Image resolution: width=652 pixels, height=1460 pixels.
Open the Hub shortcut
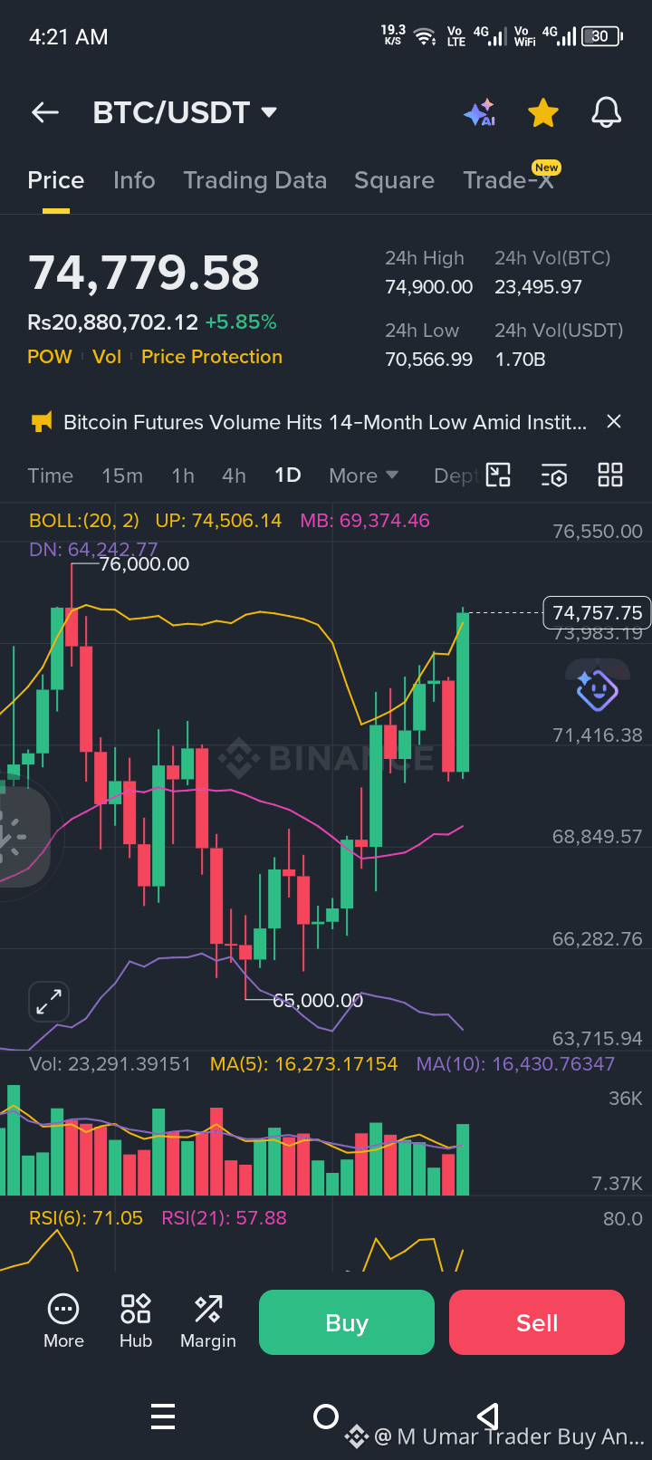pyautogui.click(x=136, y=1322)
